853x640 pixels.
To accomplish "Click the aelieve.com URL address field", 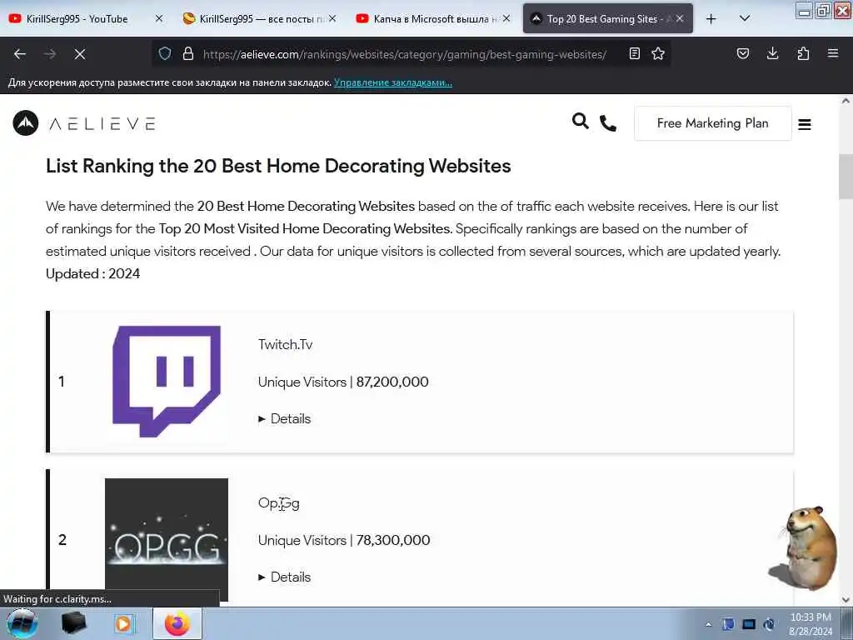I will coord(404,54).
